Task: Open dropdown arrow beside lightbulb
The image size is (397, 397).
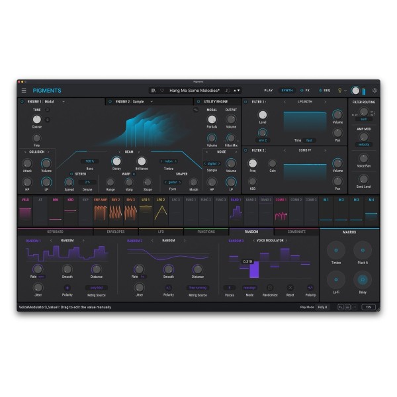Action: pyautogui.click(x=345, y=91)
